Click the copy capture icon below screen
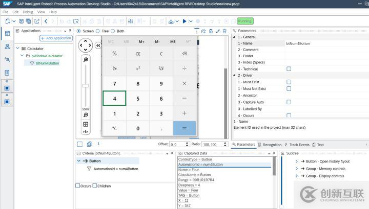The width and height of the screenshot is (369, 209). (89, 144)
